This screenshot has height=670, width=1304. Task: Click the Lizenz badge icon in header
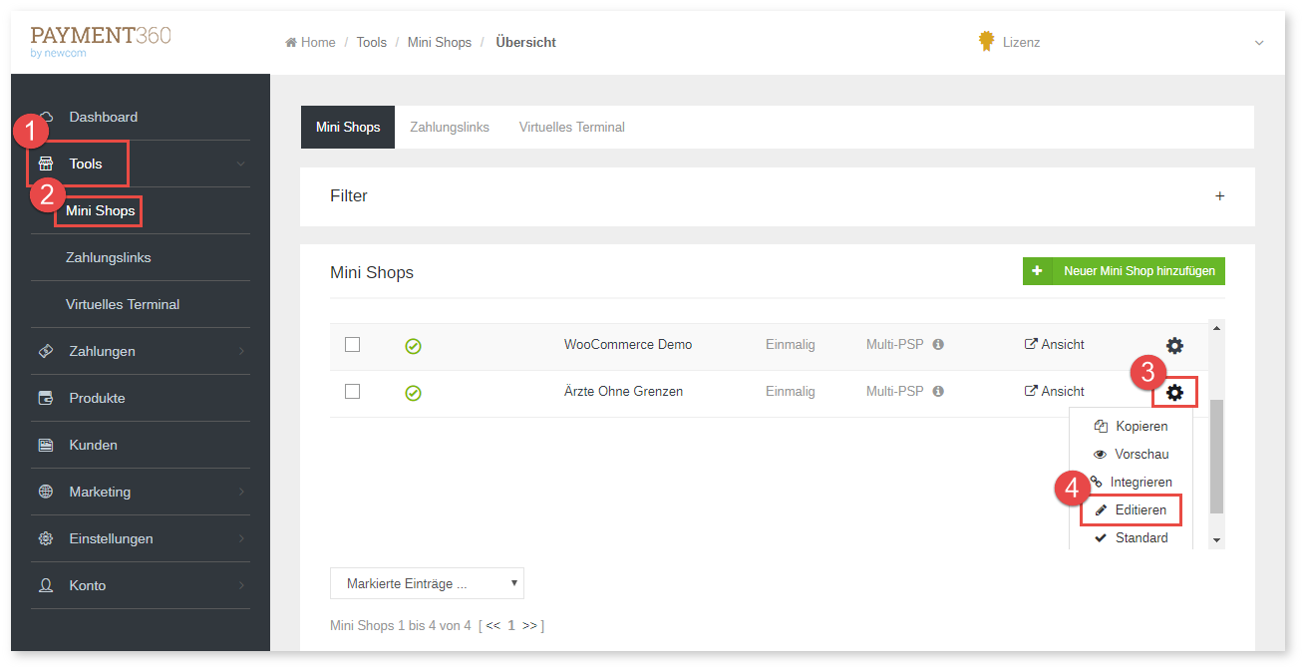[x=986, y=42]
